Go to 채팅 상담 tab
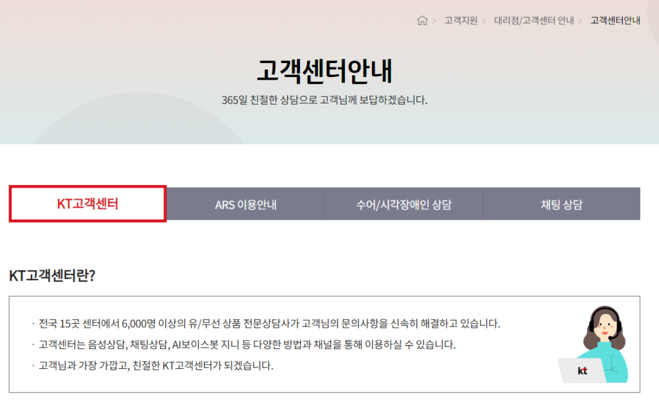The width and height of the screenshot is (659, 401). point(561,204)
